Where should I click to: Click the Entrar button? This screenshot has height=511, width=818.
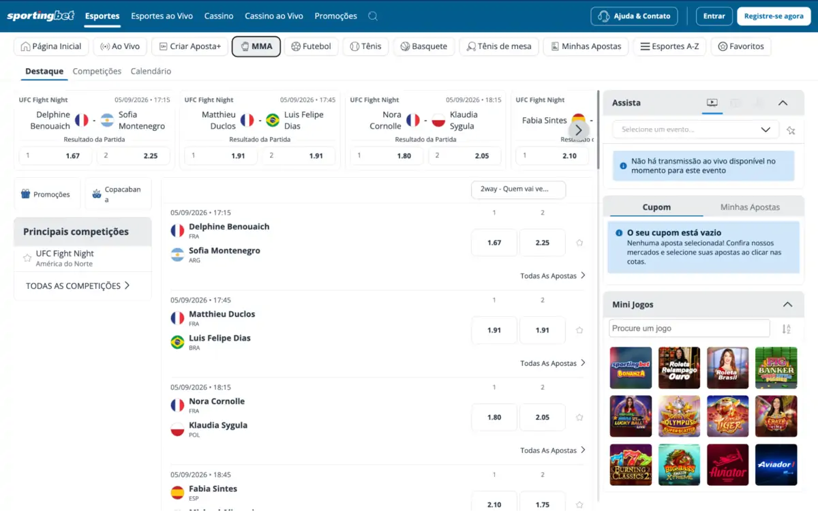click(714, 16)
